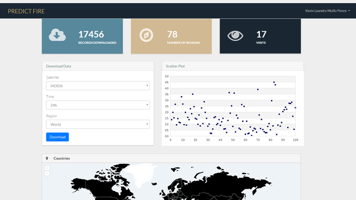The image size is (356, 200).
Task: Click the highest scatter plot data point
Action: [x=274, y=82]
